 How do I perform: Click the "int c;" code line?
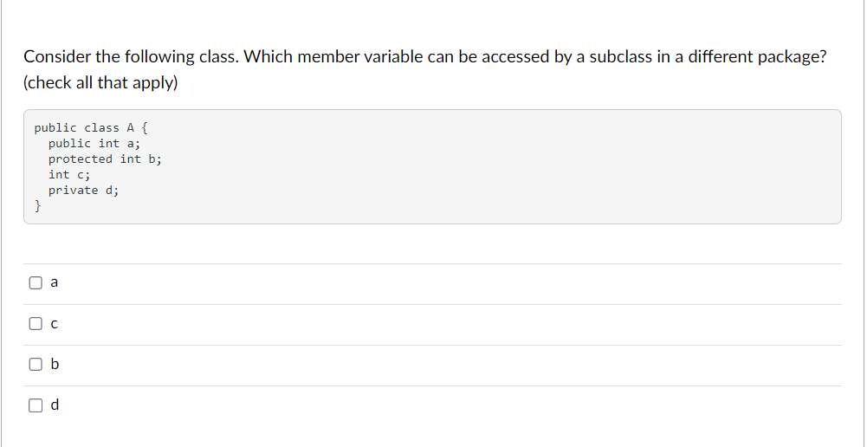point(69,175)
